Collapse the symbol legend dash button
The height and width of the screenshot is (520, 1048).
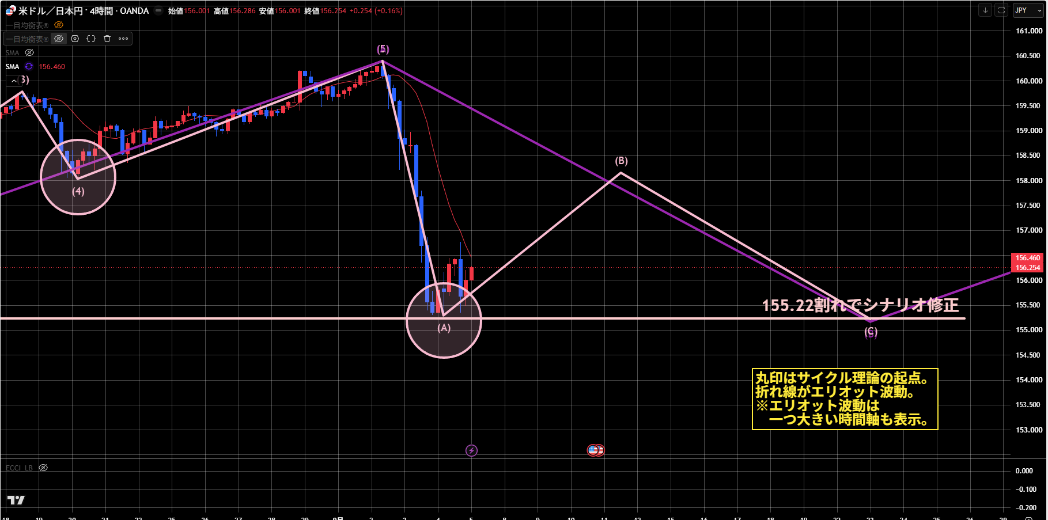coord(158,11)
